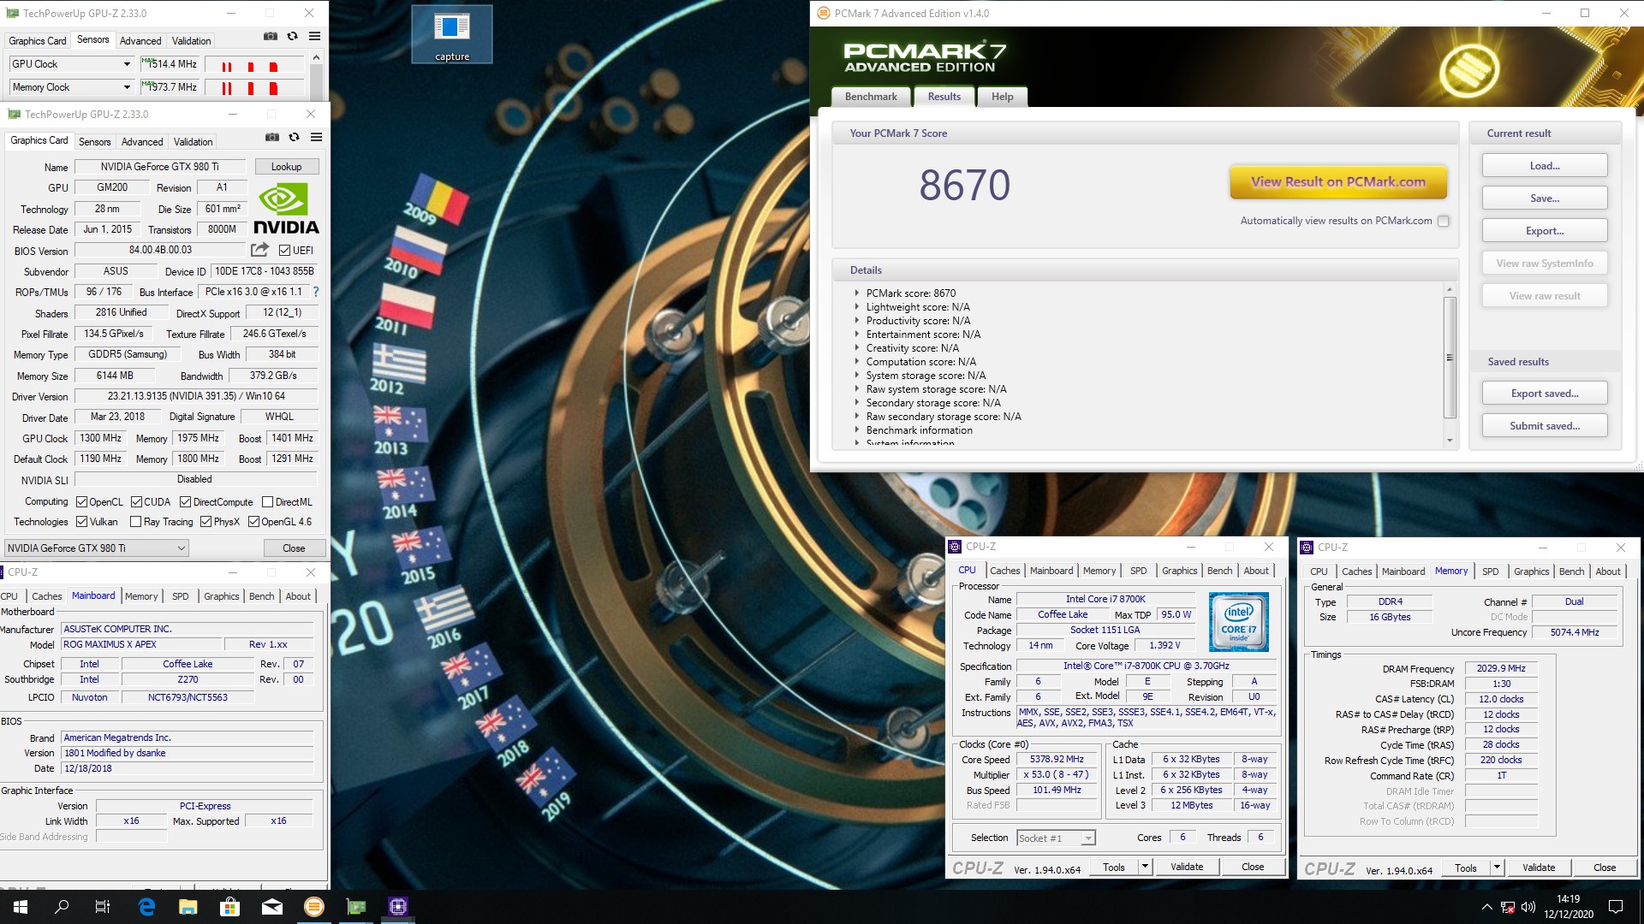
Task: Open the Tools dropdown arrow in CPU-Z Memory window
Action: [x=1497, y=868]
